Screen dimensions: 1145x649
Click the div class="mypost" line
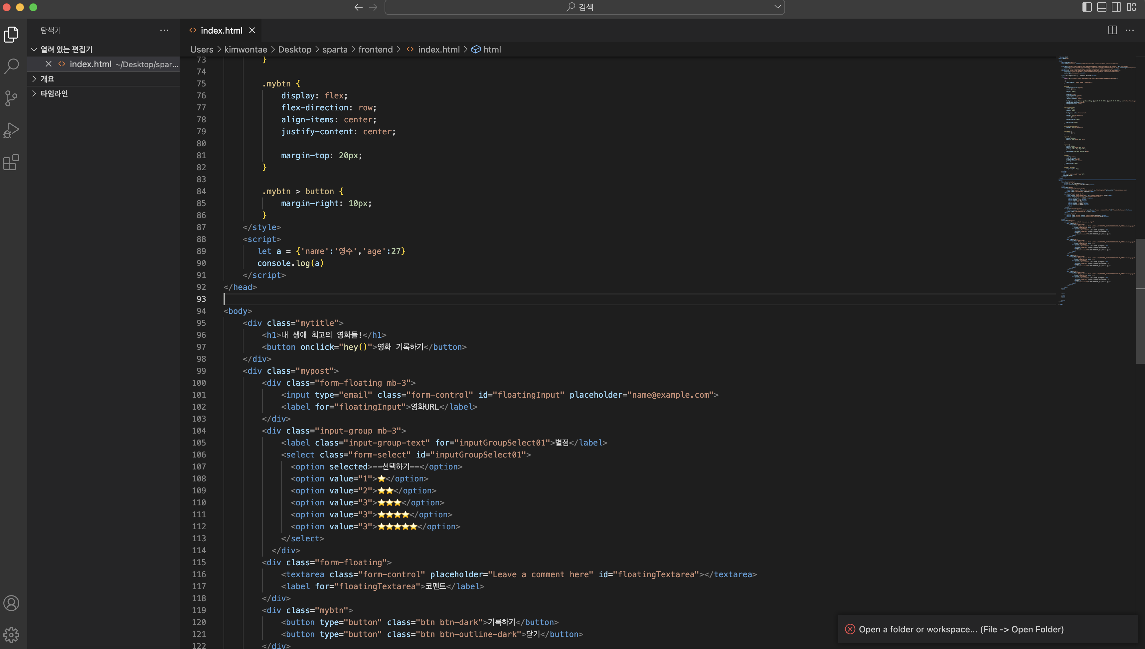(x=291, y=371)
